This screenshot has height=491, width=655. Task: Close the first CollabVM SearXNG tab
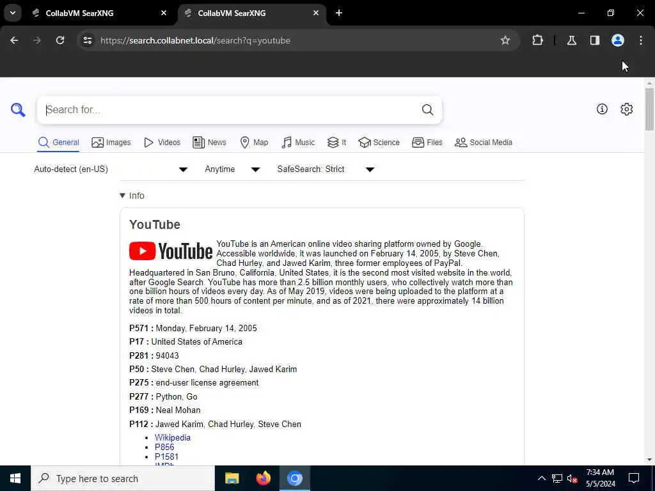coord(164,13)
